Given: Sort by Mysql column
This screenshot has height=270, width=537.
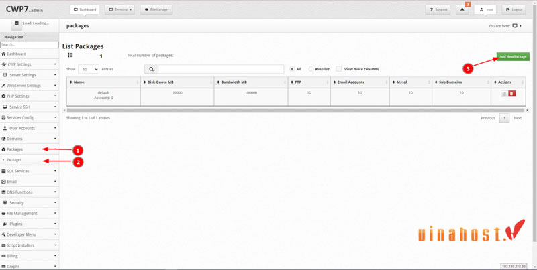Looking at the screenshot, I should click(x=411, y=82).
